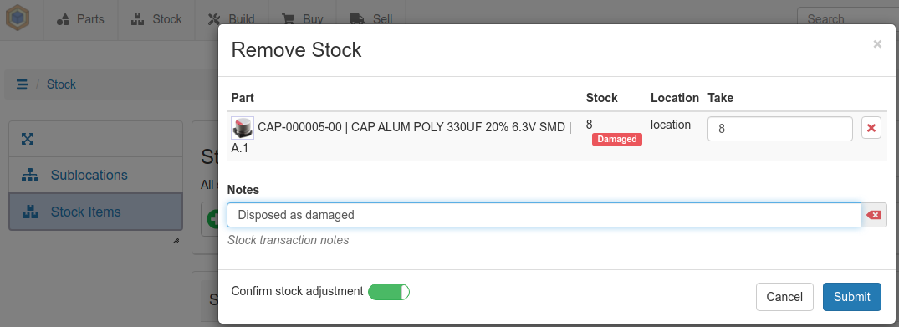Click the capacitor part thumbnail
The height and width of the screenshot is (327, 899).
coord(243,127)
